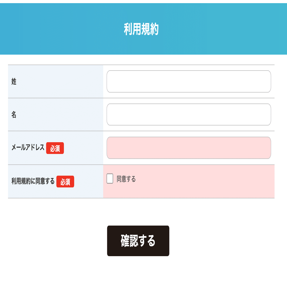The height and width of the screenshot is (287, 287).
Task: Click the highlighted メールアドレス email field
Action: 189,148
